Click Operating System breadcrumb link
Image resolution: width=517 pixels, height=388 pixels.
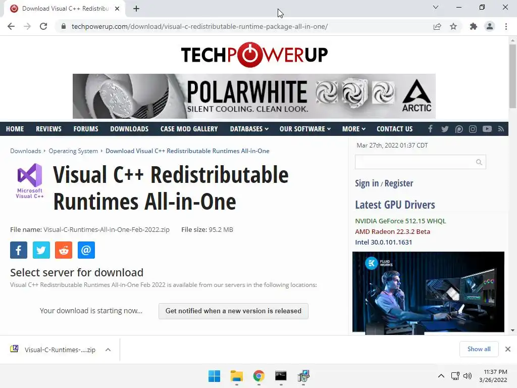[73, 151]
